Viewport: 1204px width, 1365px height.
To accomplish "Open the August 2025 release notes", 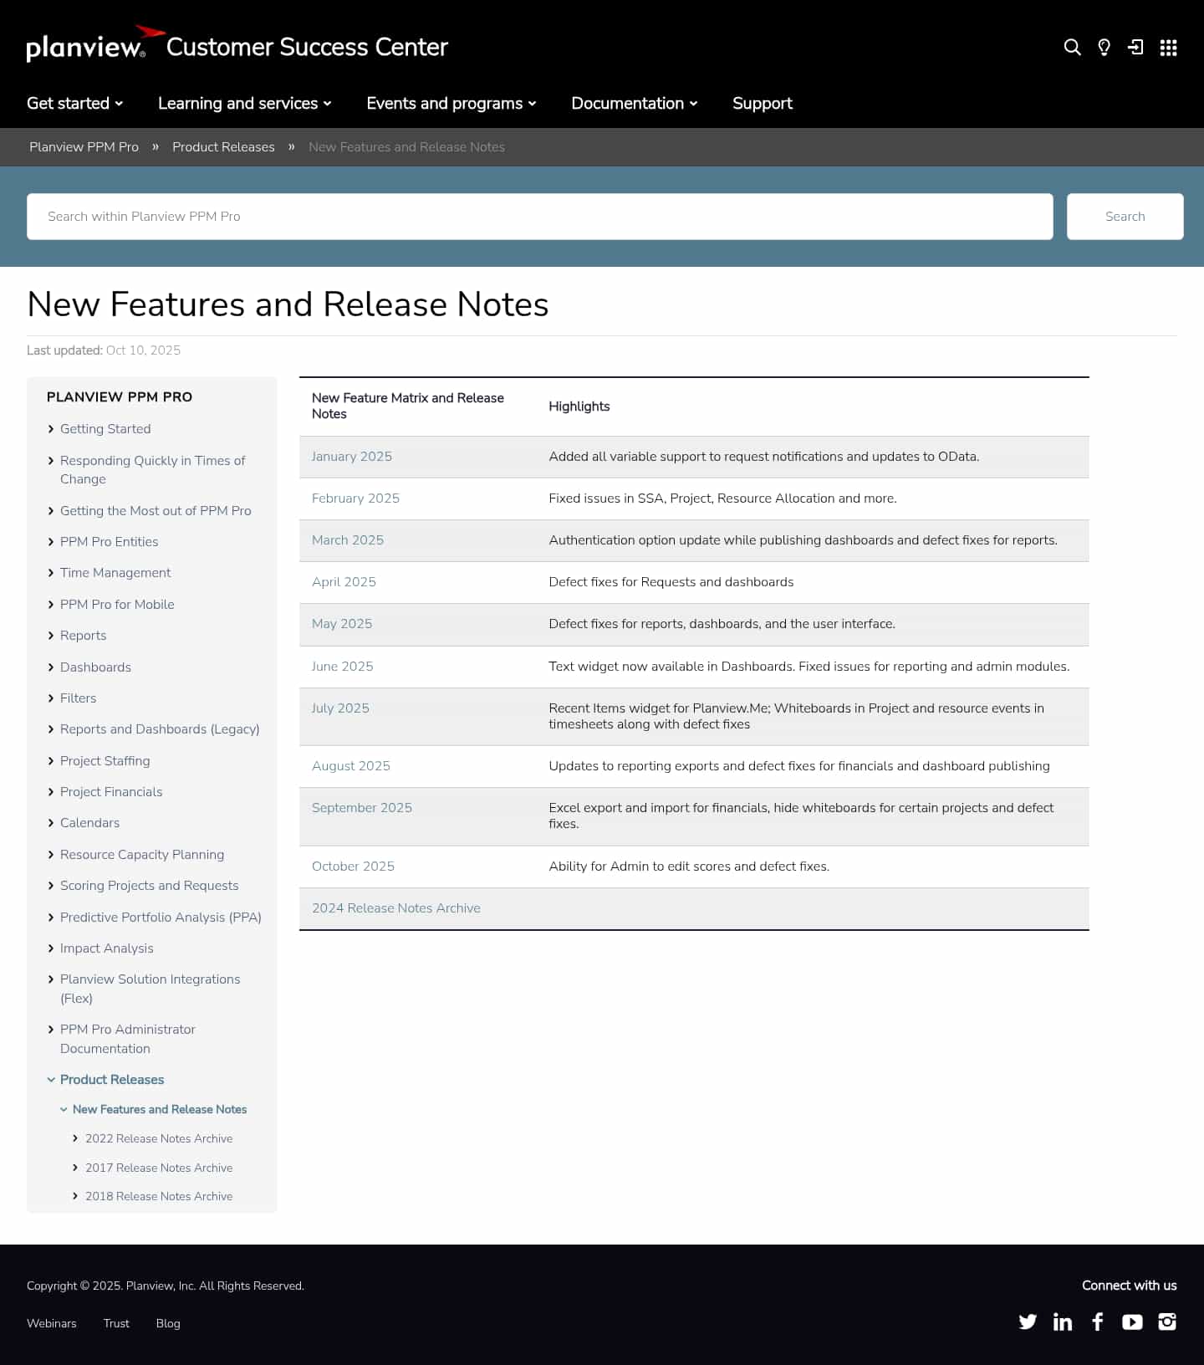I will click(351, 766).
